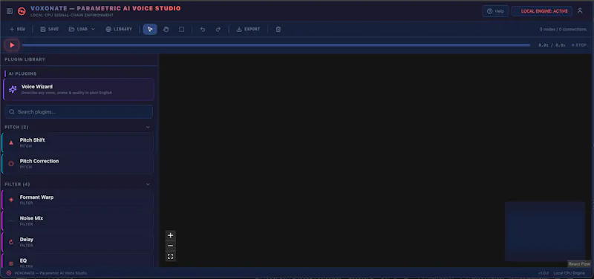Collapse the Filter category

pyautogui.click(x=148, y=184)
